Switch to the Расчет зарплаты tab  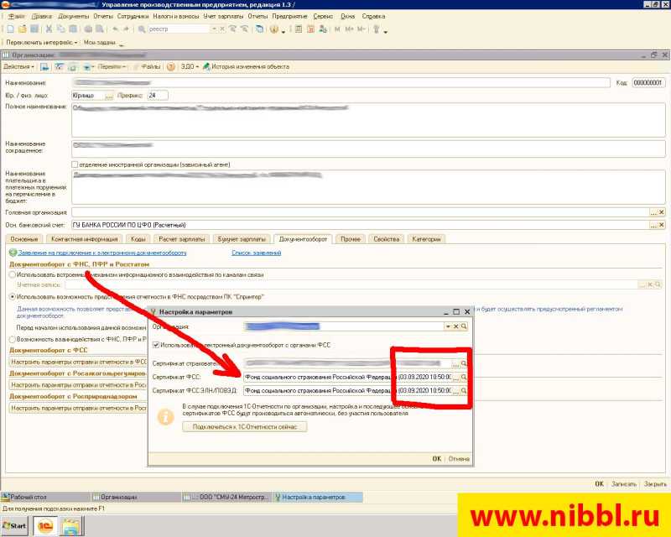pyautogui.click(x=182, y=239)
